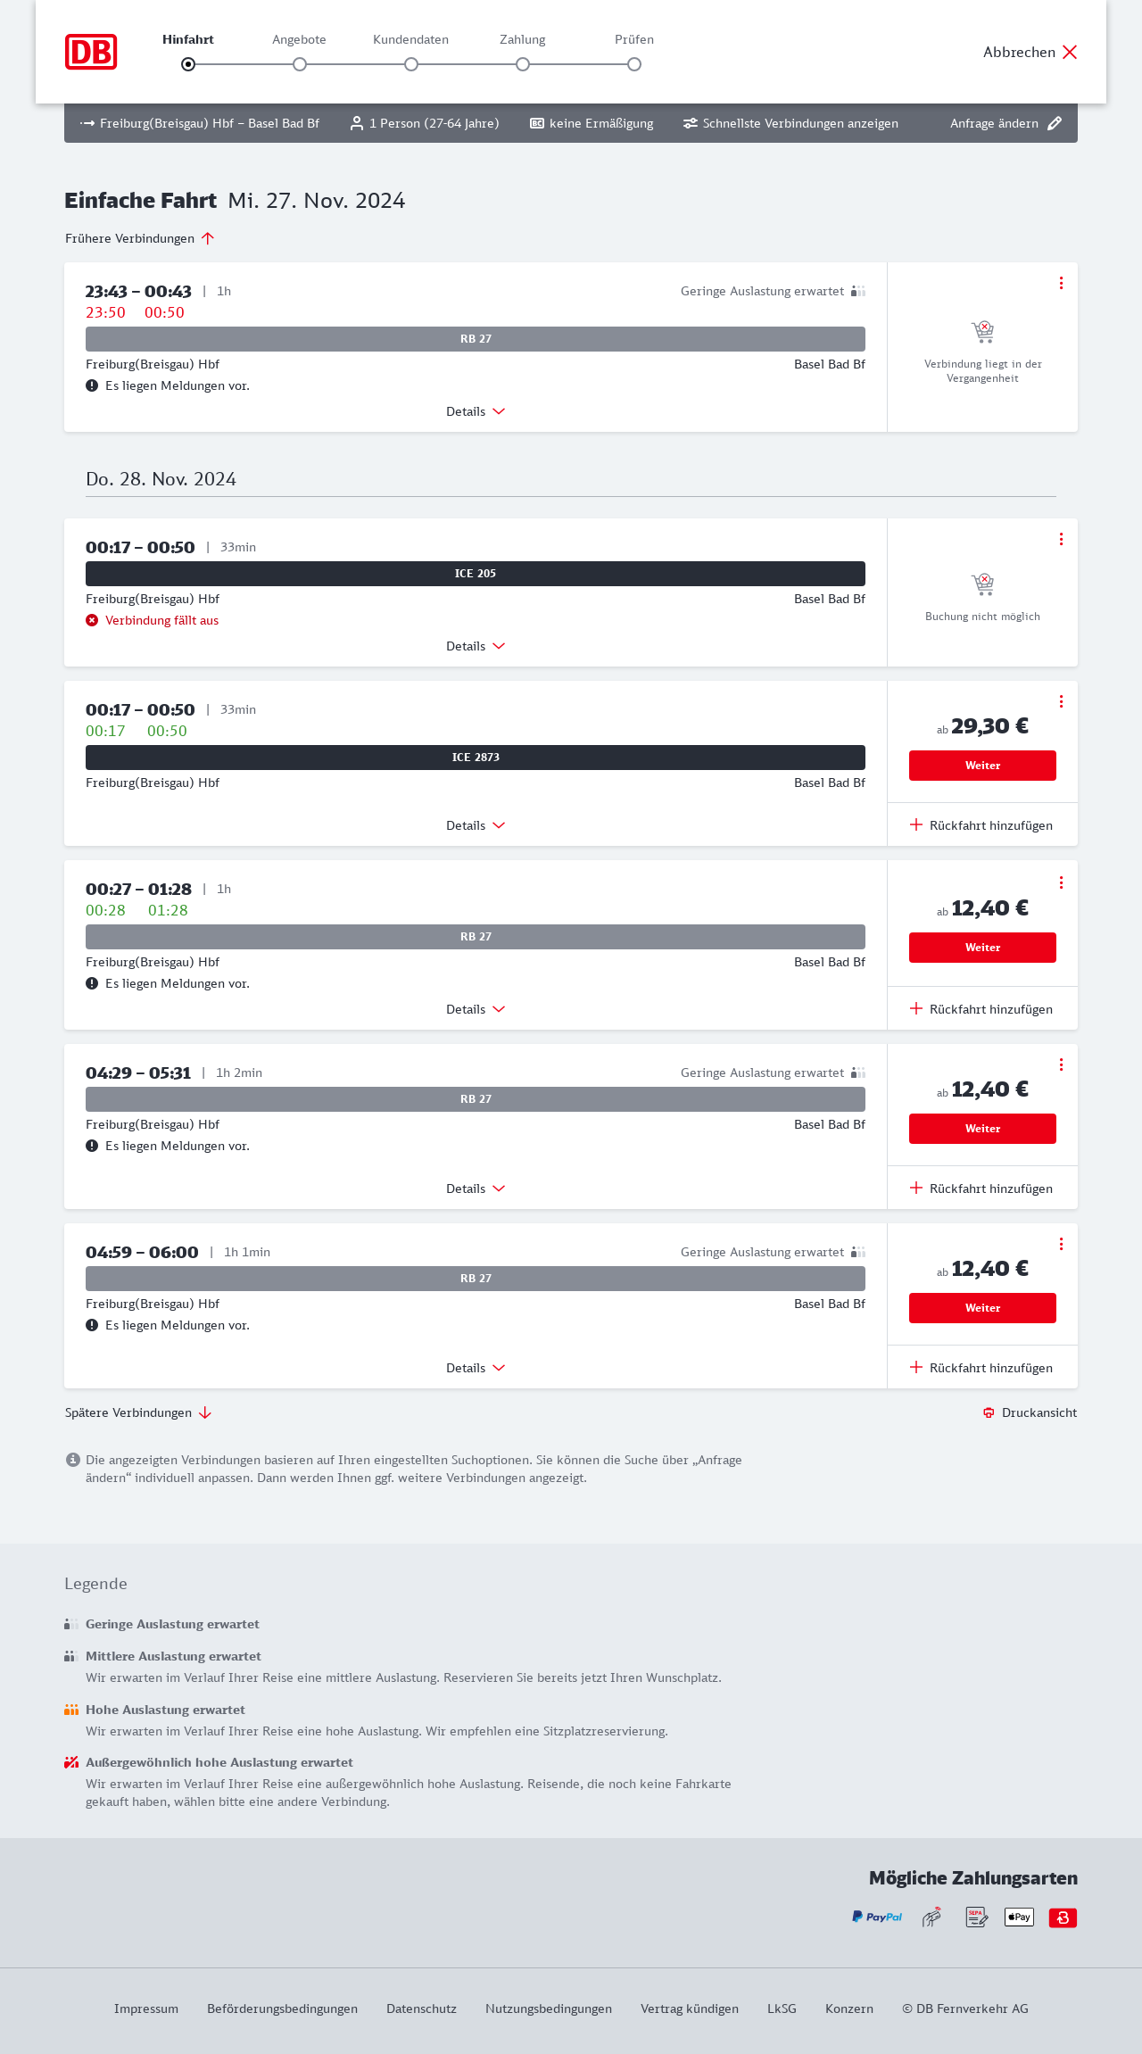Viewport: 1142px width, 2054px height.
Task: Open the three-dot menu for ICE 205
Action: pos(1061,539)
